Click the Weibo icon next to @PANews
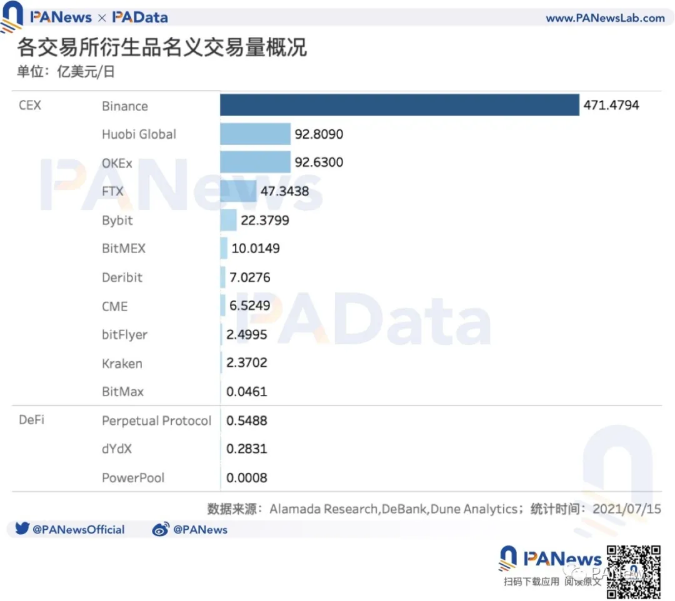 [x=161, y=529]
